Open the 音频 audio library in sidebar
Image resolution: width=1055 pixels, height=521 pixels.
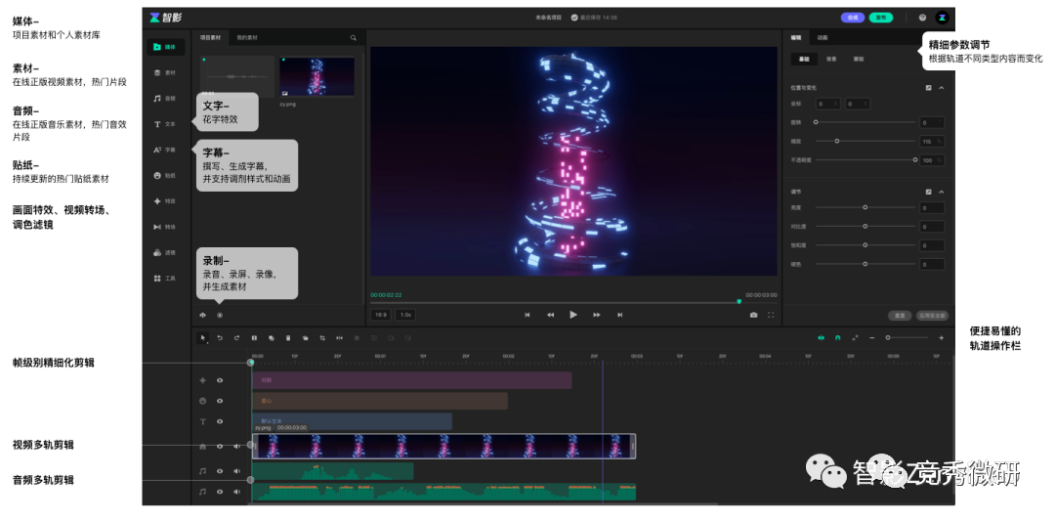pyautogui.click(x=164, y=98)
